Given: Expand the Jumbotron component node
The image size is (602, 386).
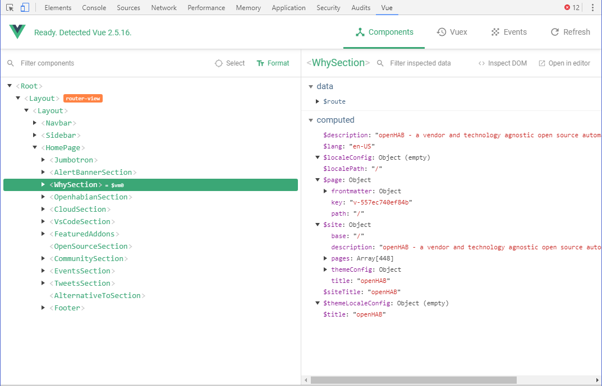Looking at the screenshot, I should point(43,160).
